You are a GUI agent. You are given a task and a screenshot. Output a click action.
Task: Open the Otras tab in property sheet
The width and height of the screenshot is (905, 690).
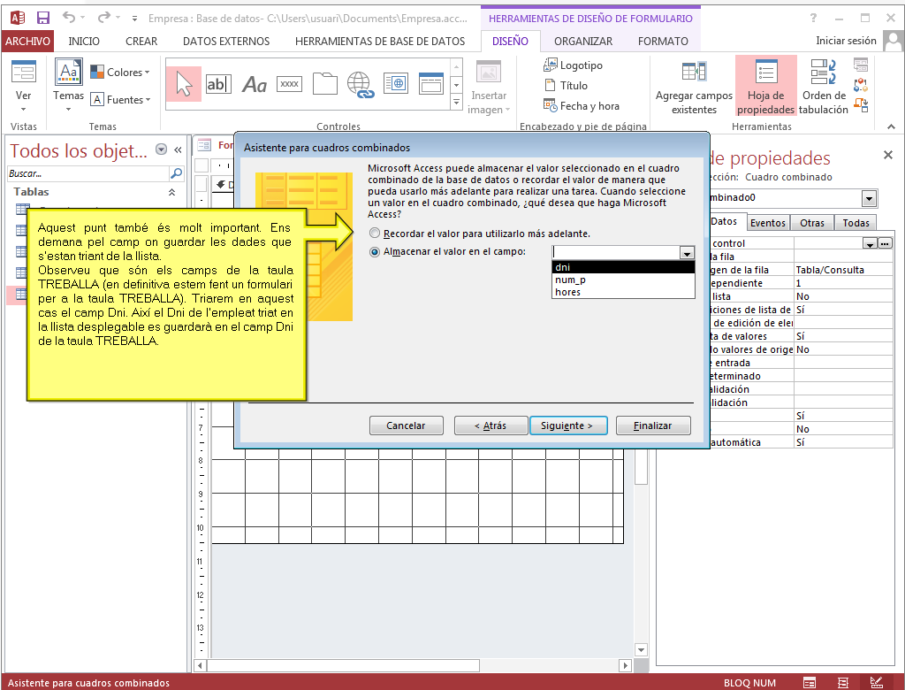(x=811, y=223)
